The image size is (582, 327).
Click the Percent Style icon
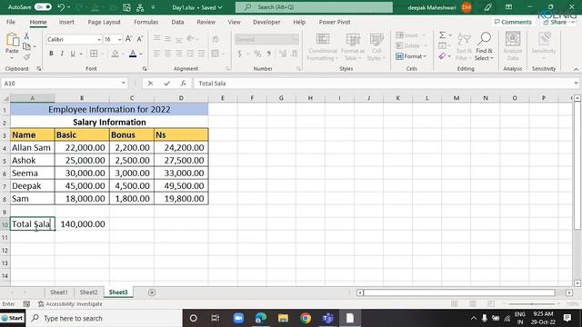(257, 54)
